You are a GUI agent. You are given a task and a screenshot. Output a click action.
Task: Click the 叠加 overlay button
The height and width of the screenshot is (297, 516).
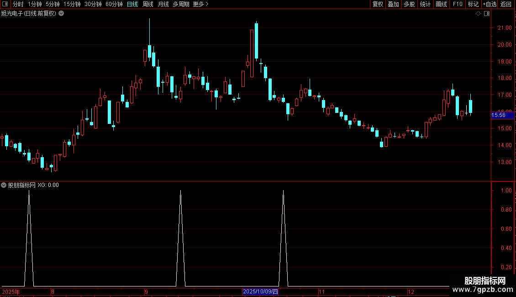tap(393, 4)
